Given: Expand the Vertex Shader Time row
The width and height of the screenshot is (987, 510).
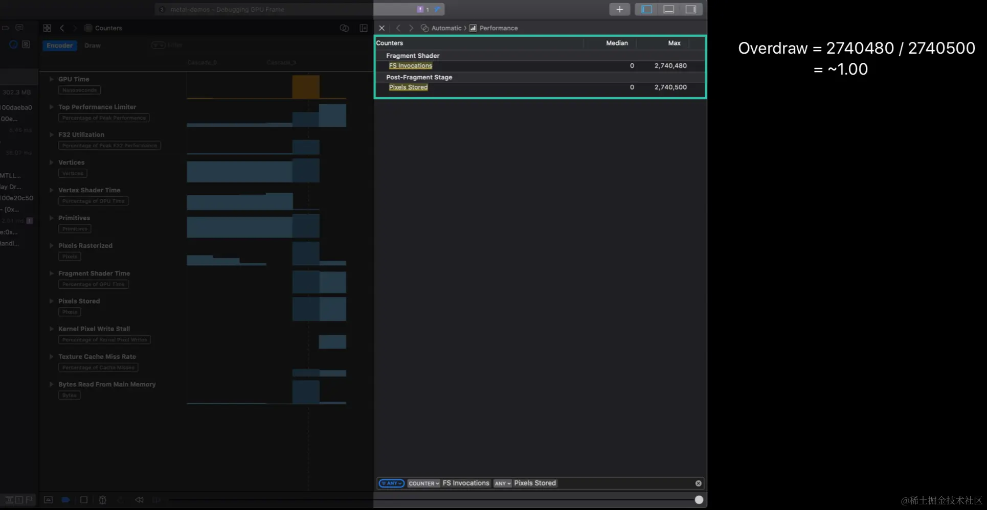Looking at the screenshot, I should coord(51,190).
